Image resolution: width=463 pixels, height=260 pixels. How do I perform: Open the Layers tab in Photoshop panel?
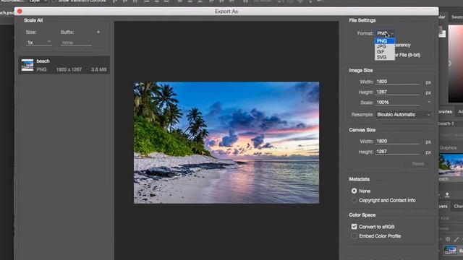[x=443, y=207]
